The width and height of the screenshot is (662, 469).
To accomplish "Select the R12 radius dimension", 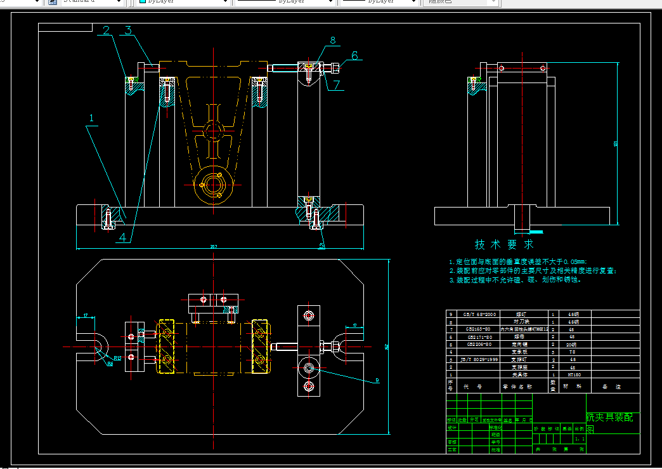I will pyautogui.click(x=117, y=358).
